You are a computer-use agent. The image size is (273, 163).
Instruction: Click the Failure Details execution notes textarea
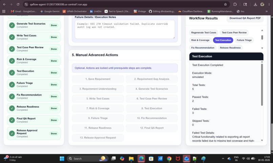coord(125,29)
